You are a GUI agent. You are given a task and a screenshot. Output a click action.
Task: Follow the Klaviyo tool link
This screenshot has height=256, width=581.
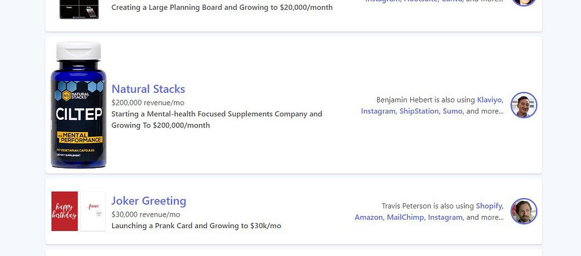(x=490, y=100)
